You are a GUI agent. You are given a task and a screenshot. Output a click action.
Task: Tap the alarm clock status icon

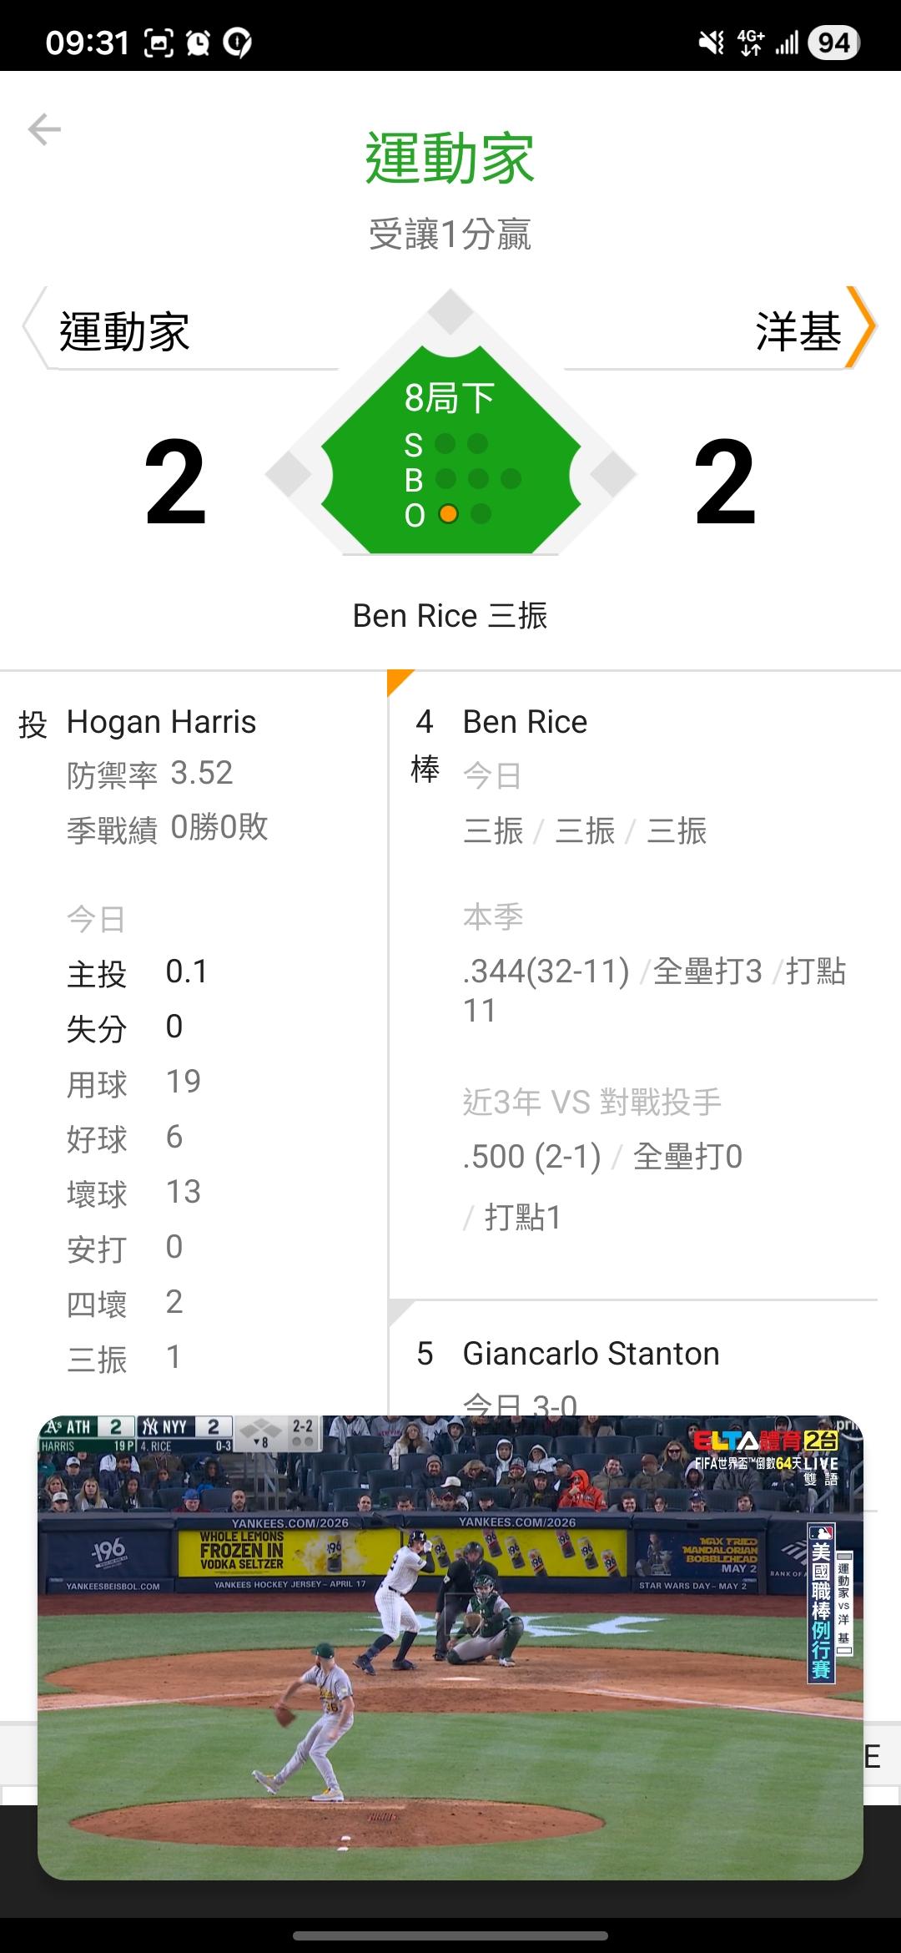(x=199, y=42)
